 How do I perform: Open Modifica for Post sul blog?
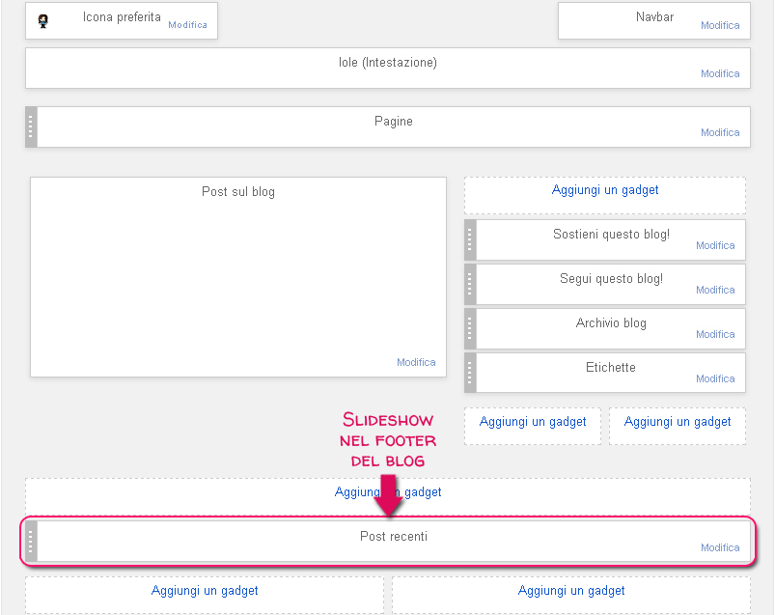(x=416, y=363)
